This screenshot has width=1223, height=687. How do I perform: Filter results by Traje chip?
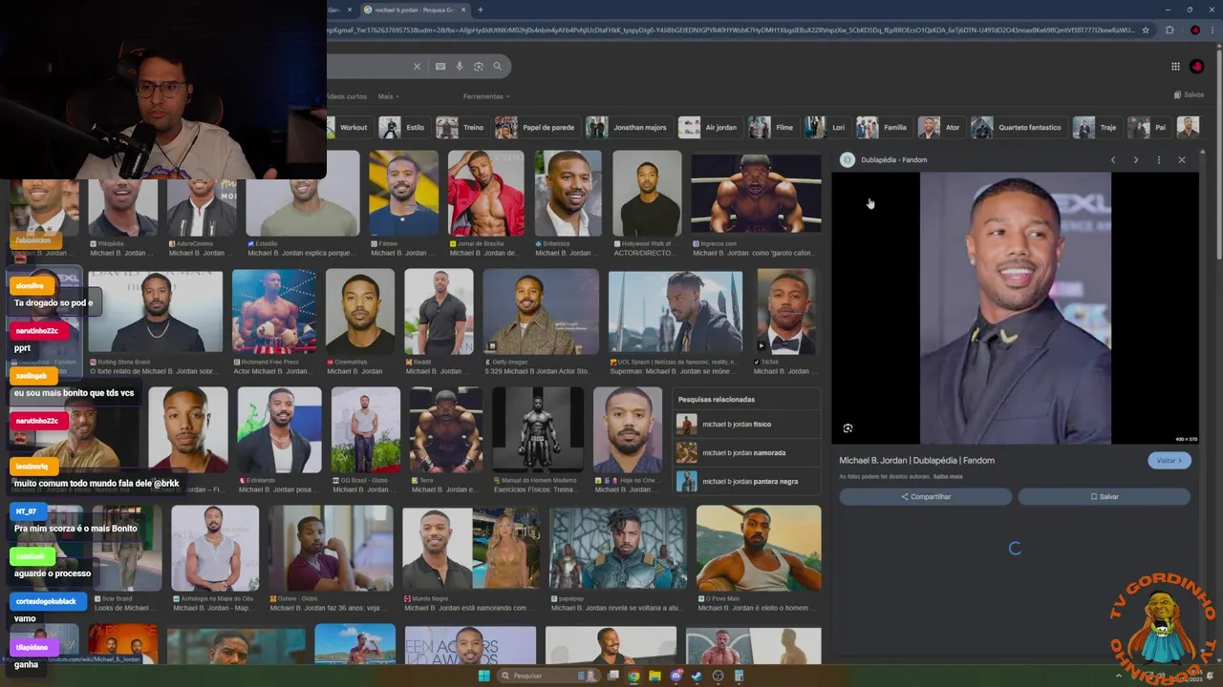(1096, 127)
